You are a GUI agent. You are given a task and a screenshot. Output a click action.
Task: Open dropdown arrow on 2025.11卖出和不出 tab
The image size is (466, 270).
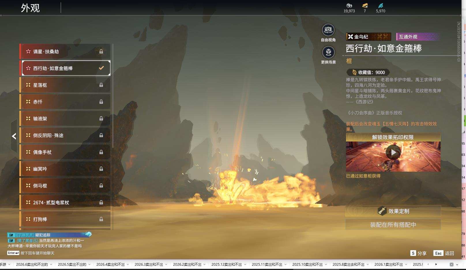[x=285, y=265]
